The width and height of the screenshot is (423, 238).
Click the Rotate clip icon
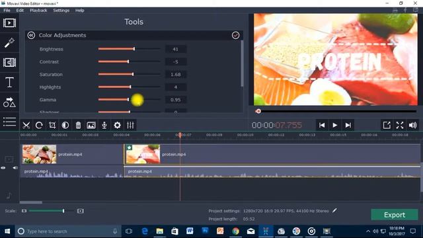[39, 125]
